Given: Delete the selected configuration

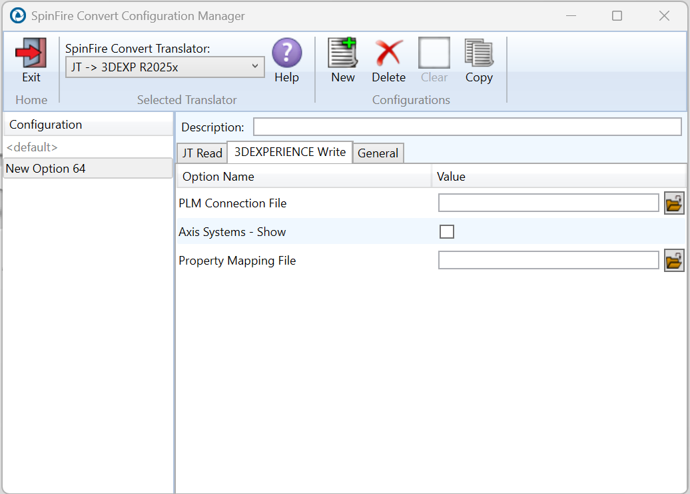Looking at the screenshot, I should coord(388,53).
